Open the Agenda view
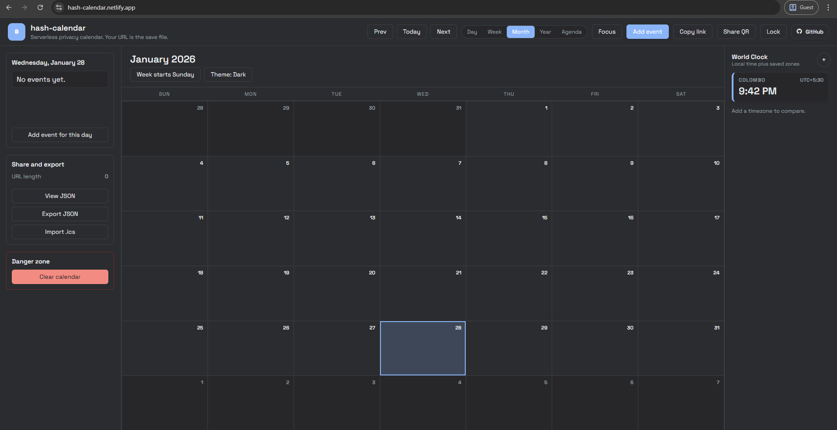This screenshot has height=430, width=837. click(571, 32)
